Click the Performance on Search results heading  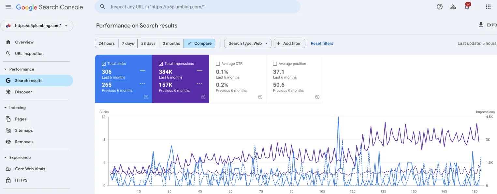click(x=137, y=25)
